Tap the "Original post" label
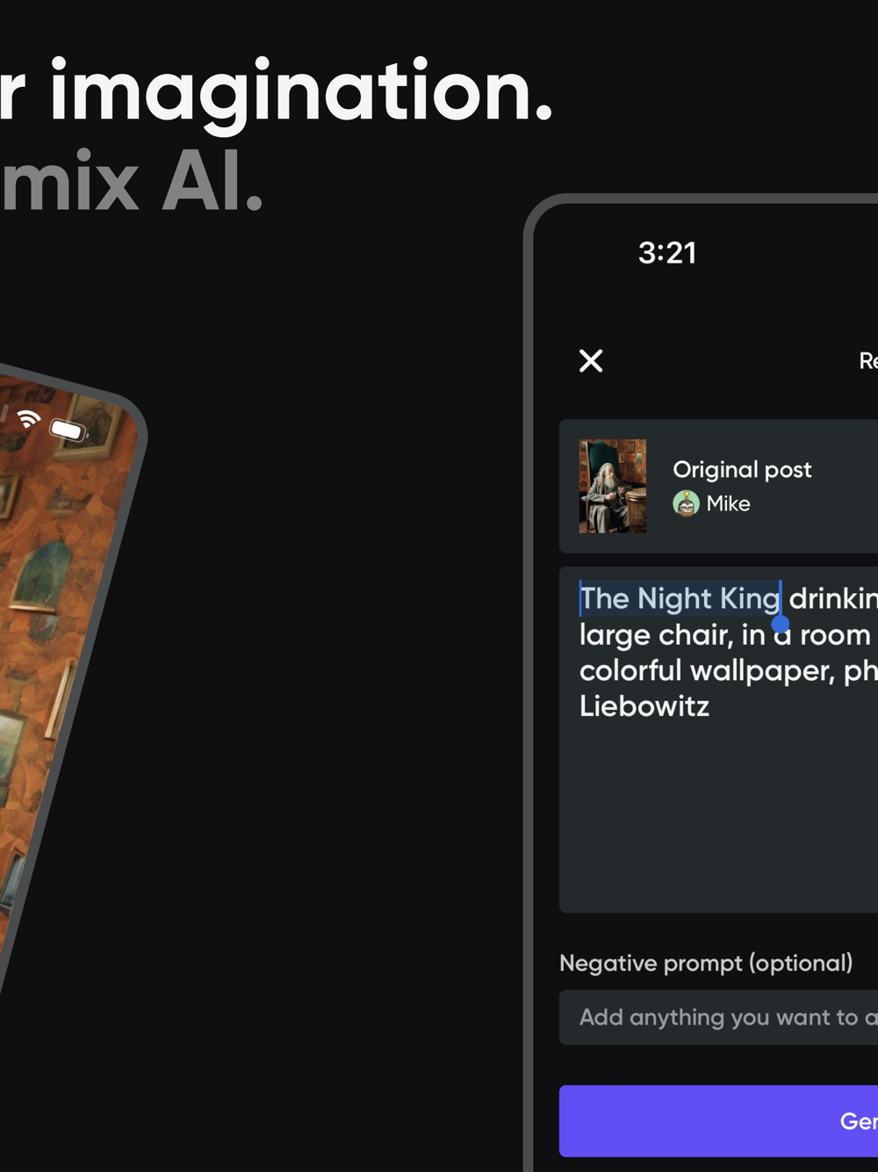Viewport: 878px width, 1172px height. pos(742,469)
